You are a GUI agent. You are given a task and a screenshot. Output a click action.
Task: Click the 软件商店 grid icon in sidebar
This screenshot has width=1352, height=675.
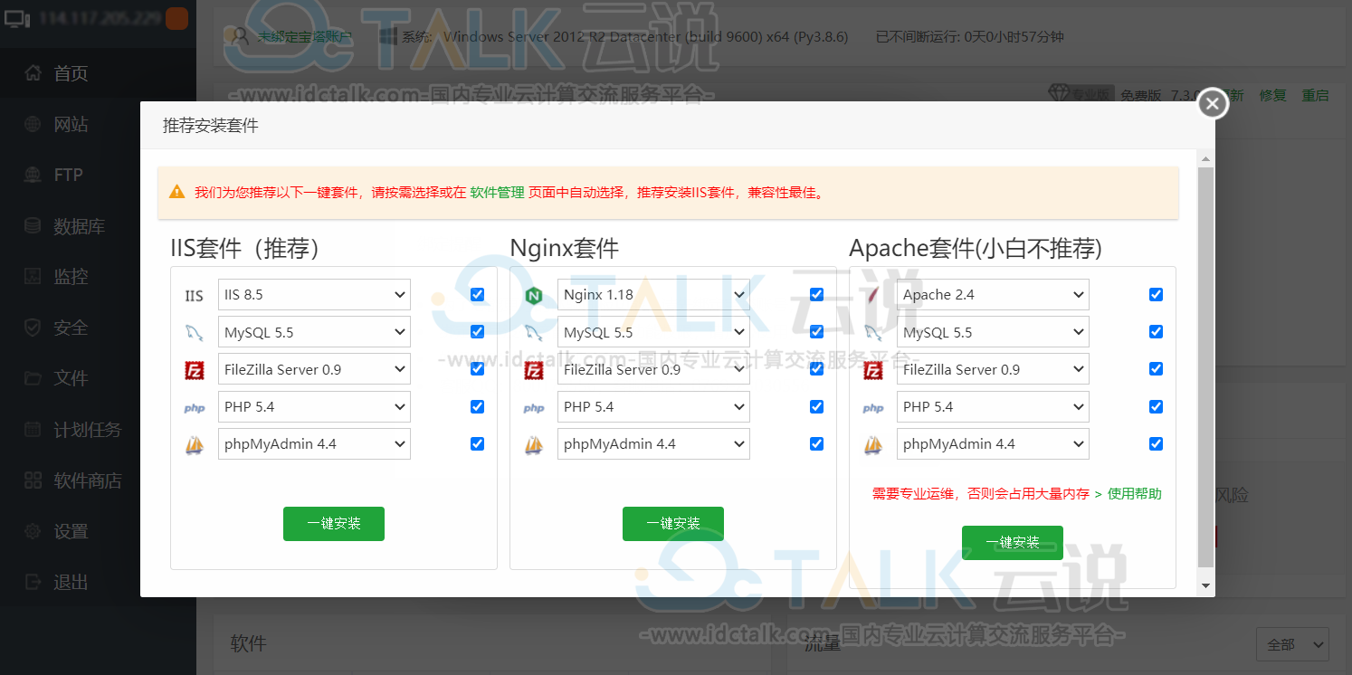coord(33,480)
